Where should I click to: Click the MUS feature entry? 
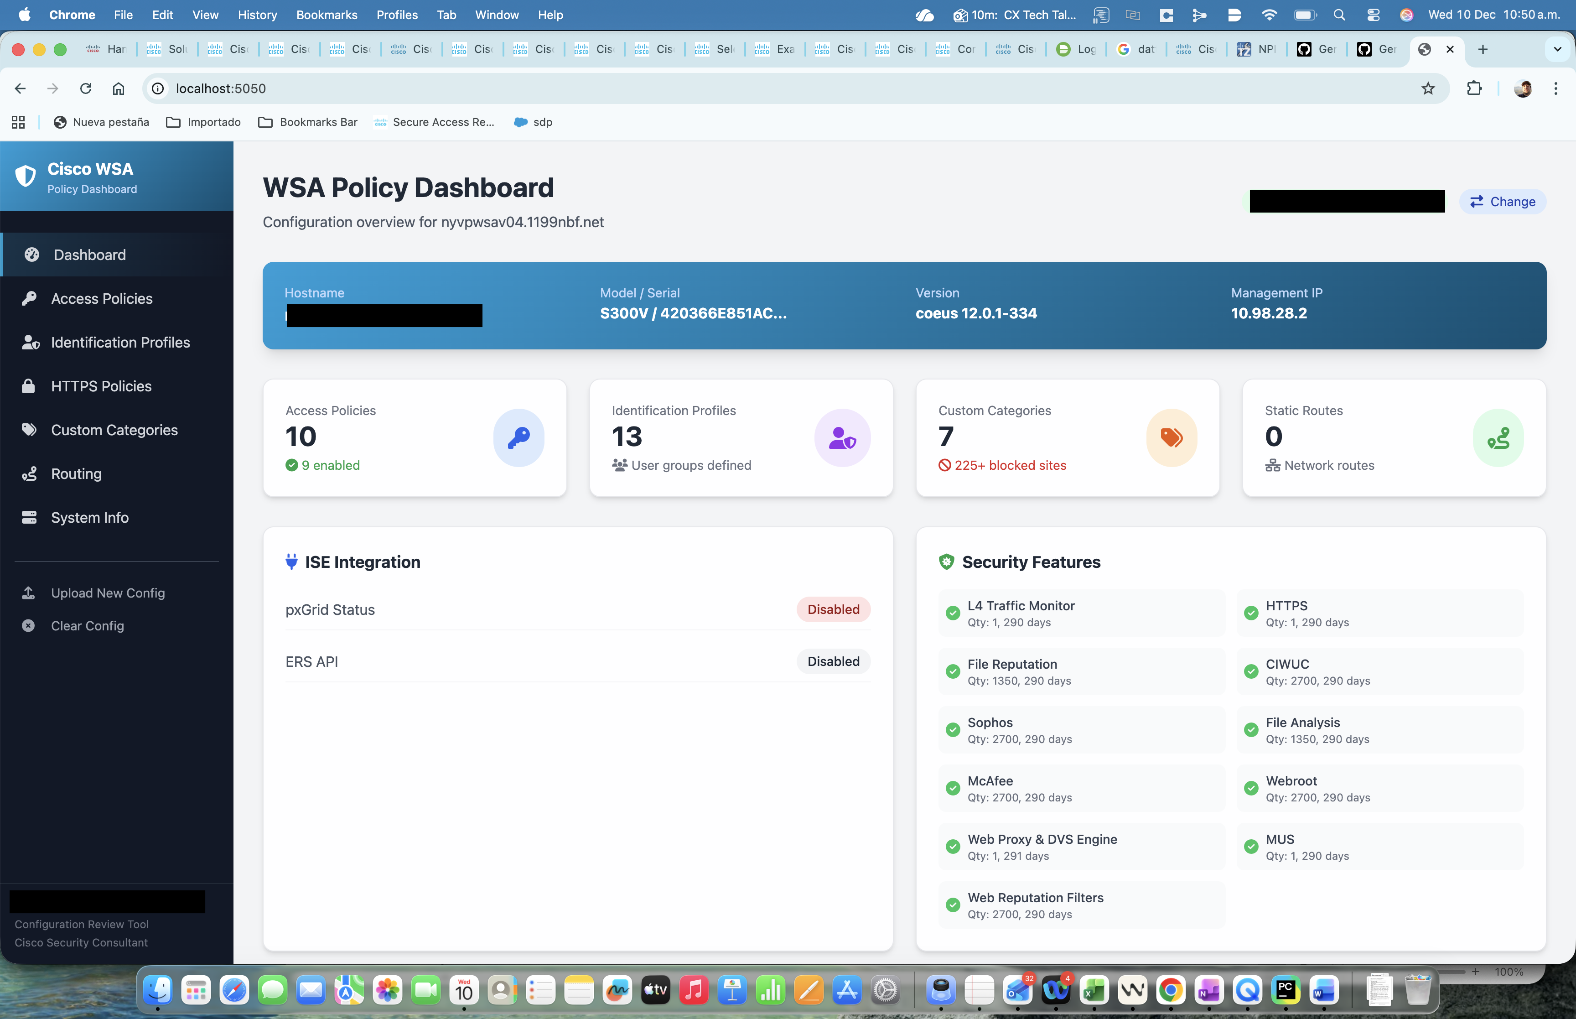[x=1379, y=847]
